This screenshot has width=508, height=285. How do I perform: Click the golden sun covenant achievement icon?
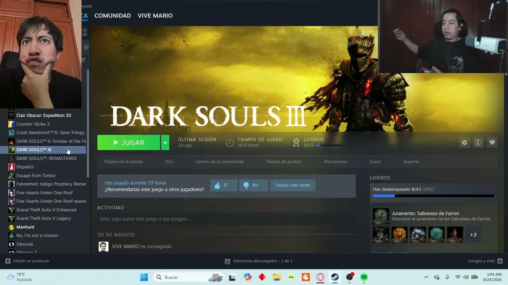399,235
